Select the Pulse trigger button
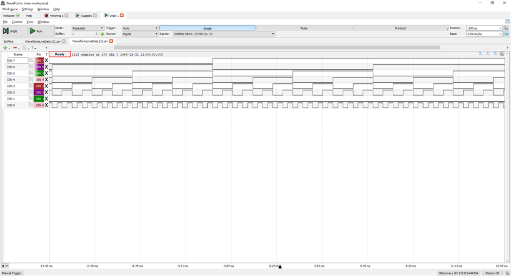 click(x=304, y=28)
